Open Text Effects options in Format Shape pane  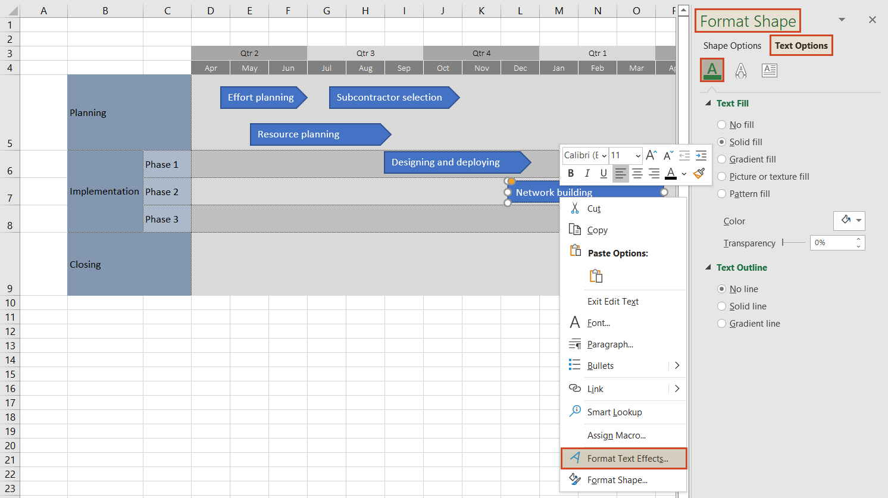[741, 70]
